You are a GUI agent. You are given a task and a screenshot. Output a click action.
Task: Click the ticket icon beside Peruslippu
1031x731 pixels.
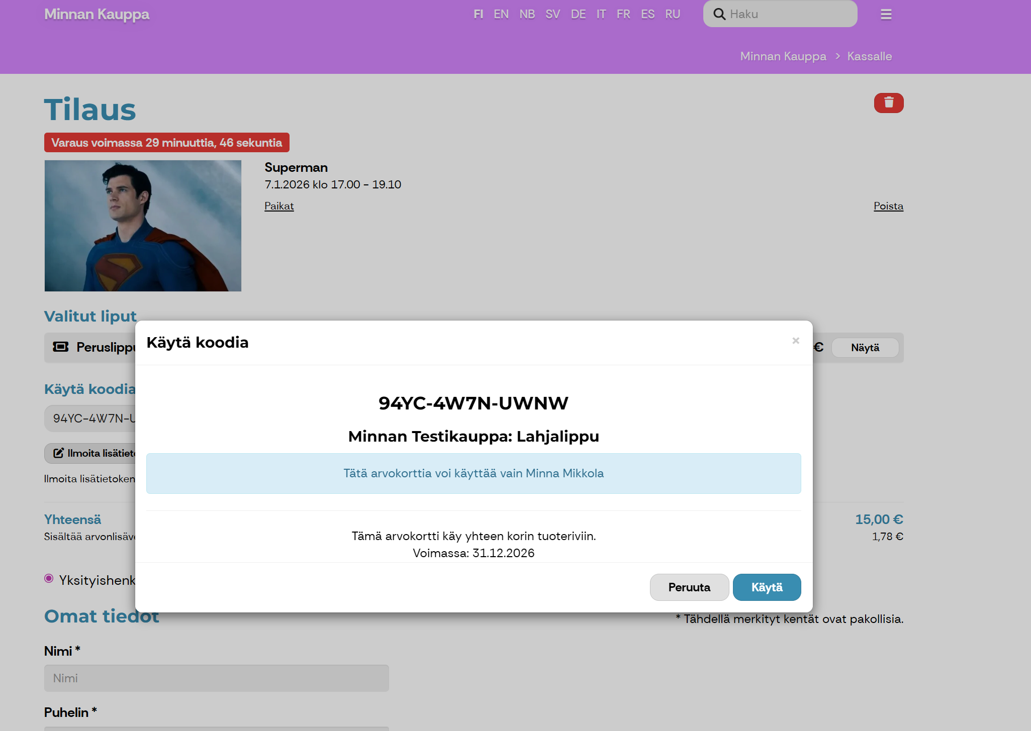click(x=61, y=347)
